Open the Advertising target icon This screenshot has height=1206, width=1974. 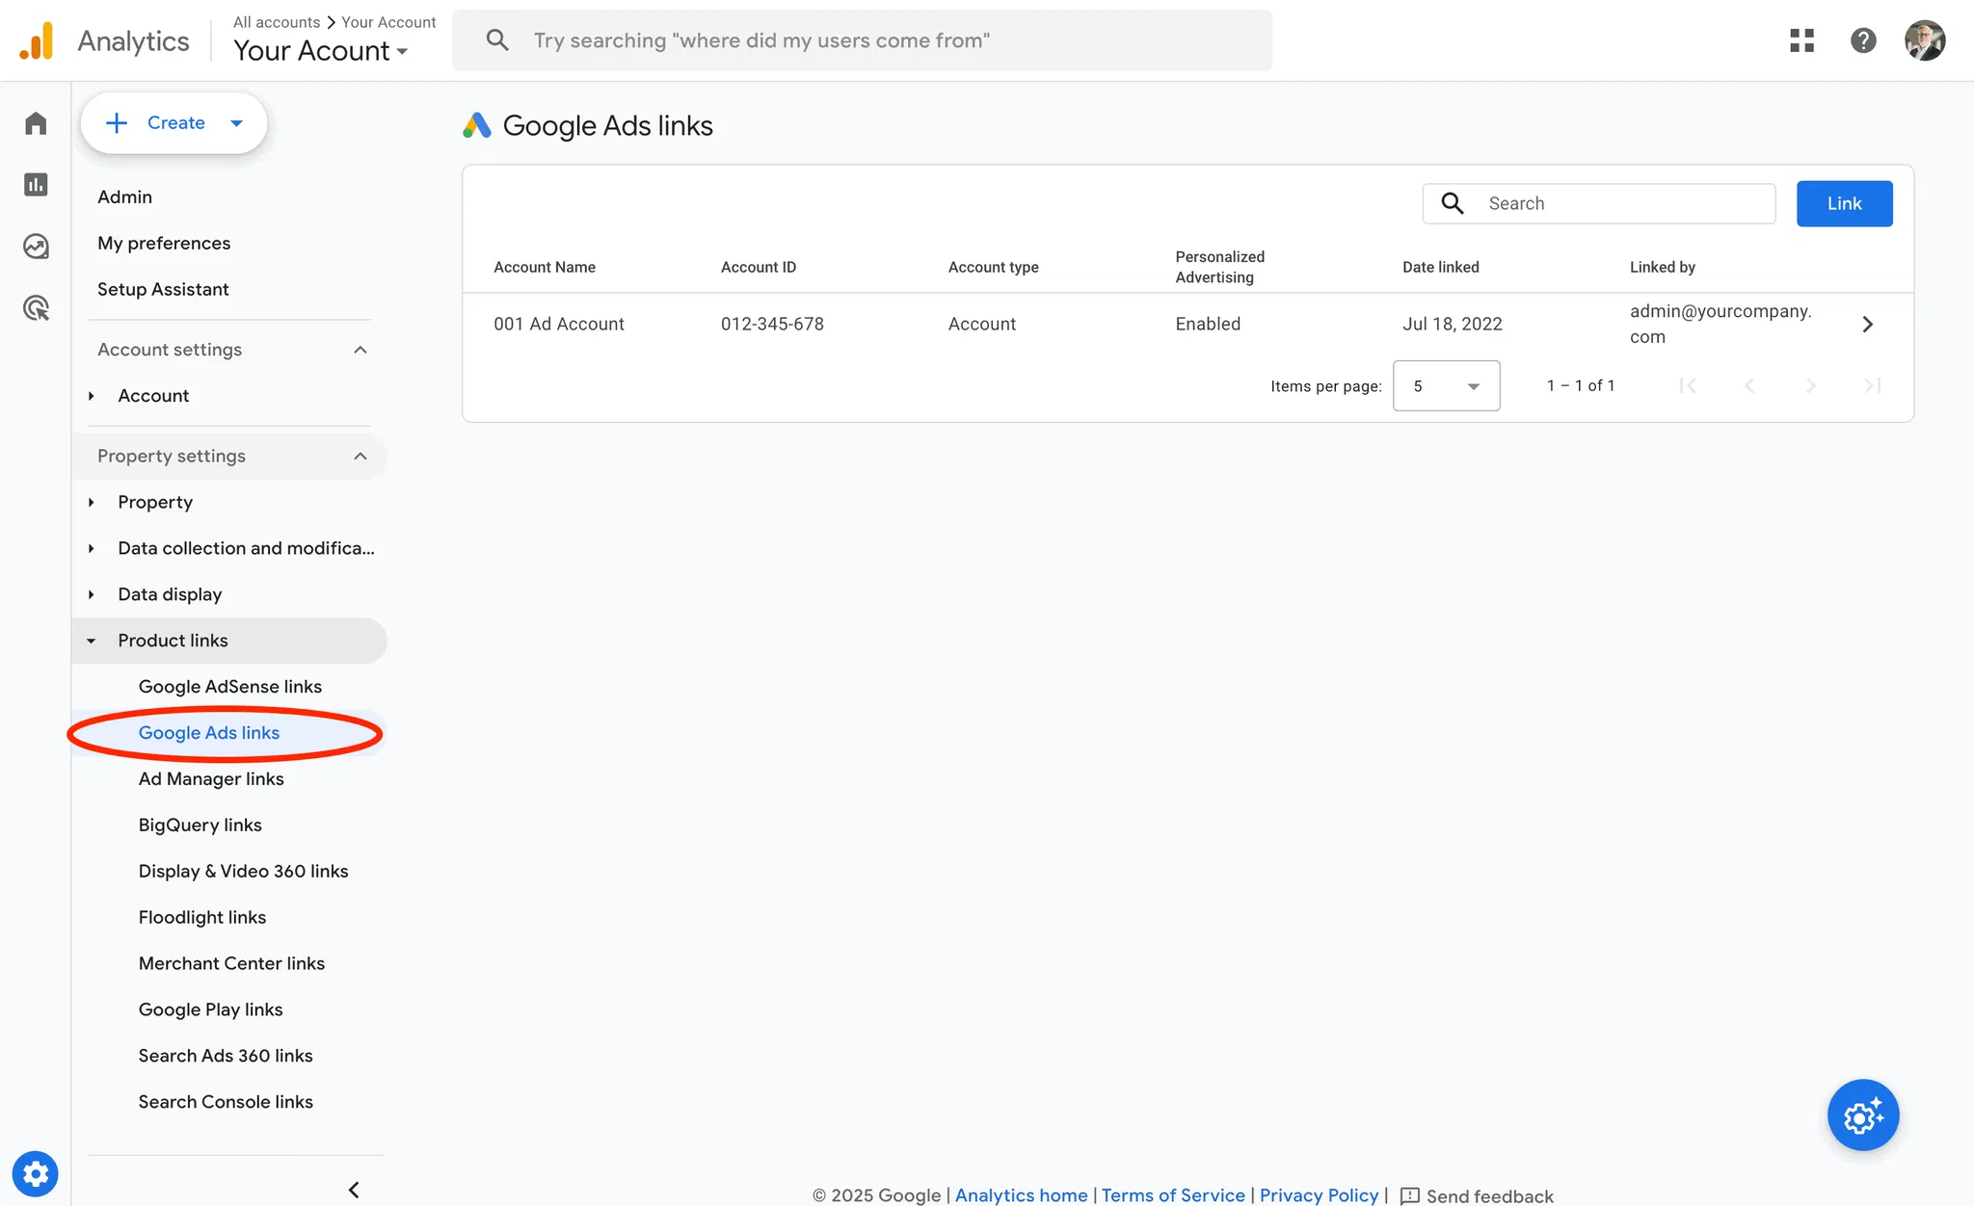tap(36, 308)
